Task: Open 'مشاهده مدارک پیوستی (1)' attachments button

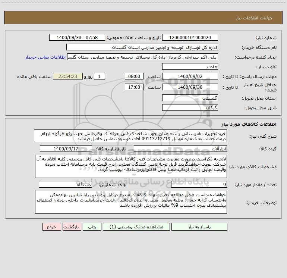Action: 136,227
